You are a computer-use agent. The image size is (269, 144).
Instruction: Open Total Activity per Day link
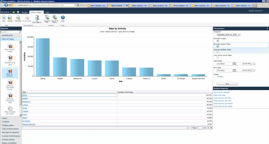[222, 98]
